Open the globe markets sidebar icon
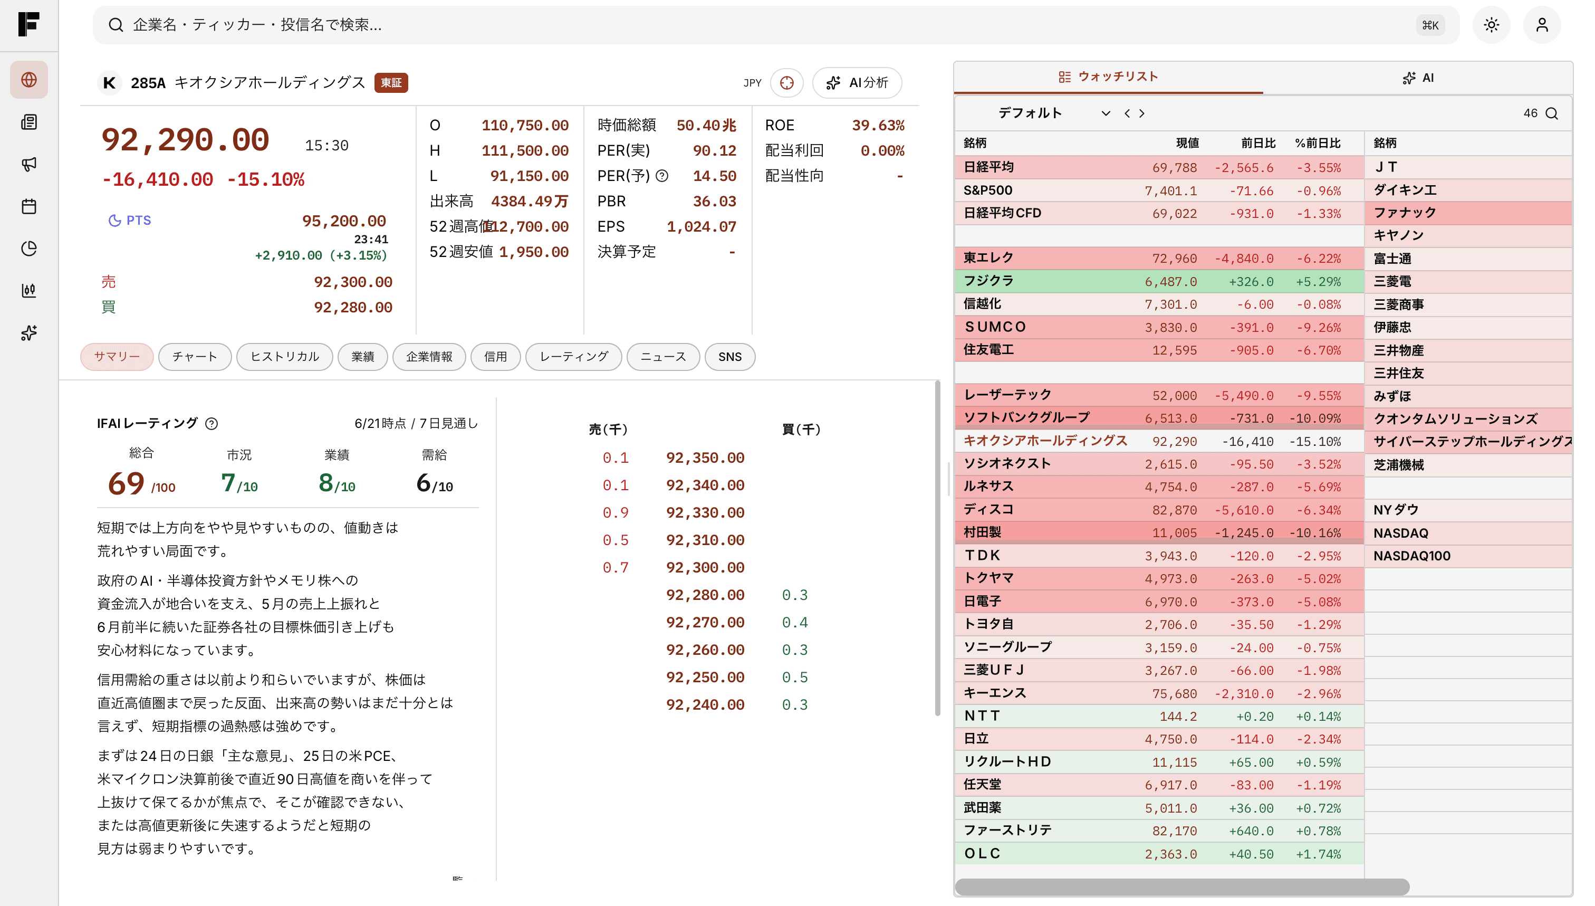This screenshot has width=1595, height=906. (x=28, y=80)
